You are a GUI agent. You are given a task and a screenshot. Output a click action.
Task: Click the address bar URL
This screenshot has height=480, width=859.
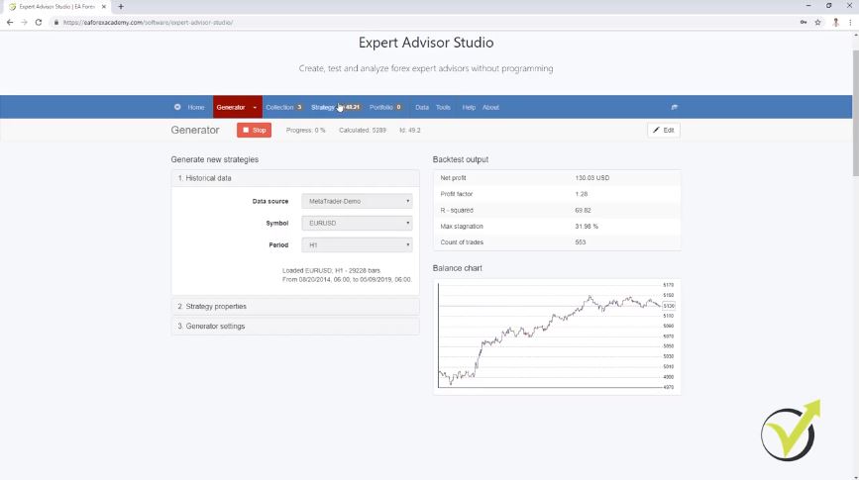click(x=148, y=23)
